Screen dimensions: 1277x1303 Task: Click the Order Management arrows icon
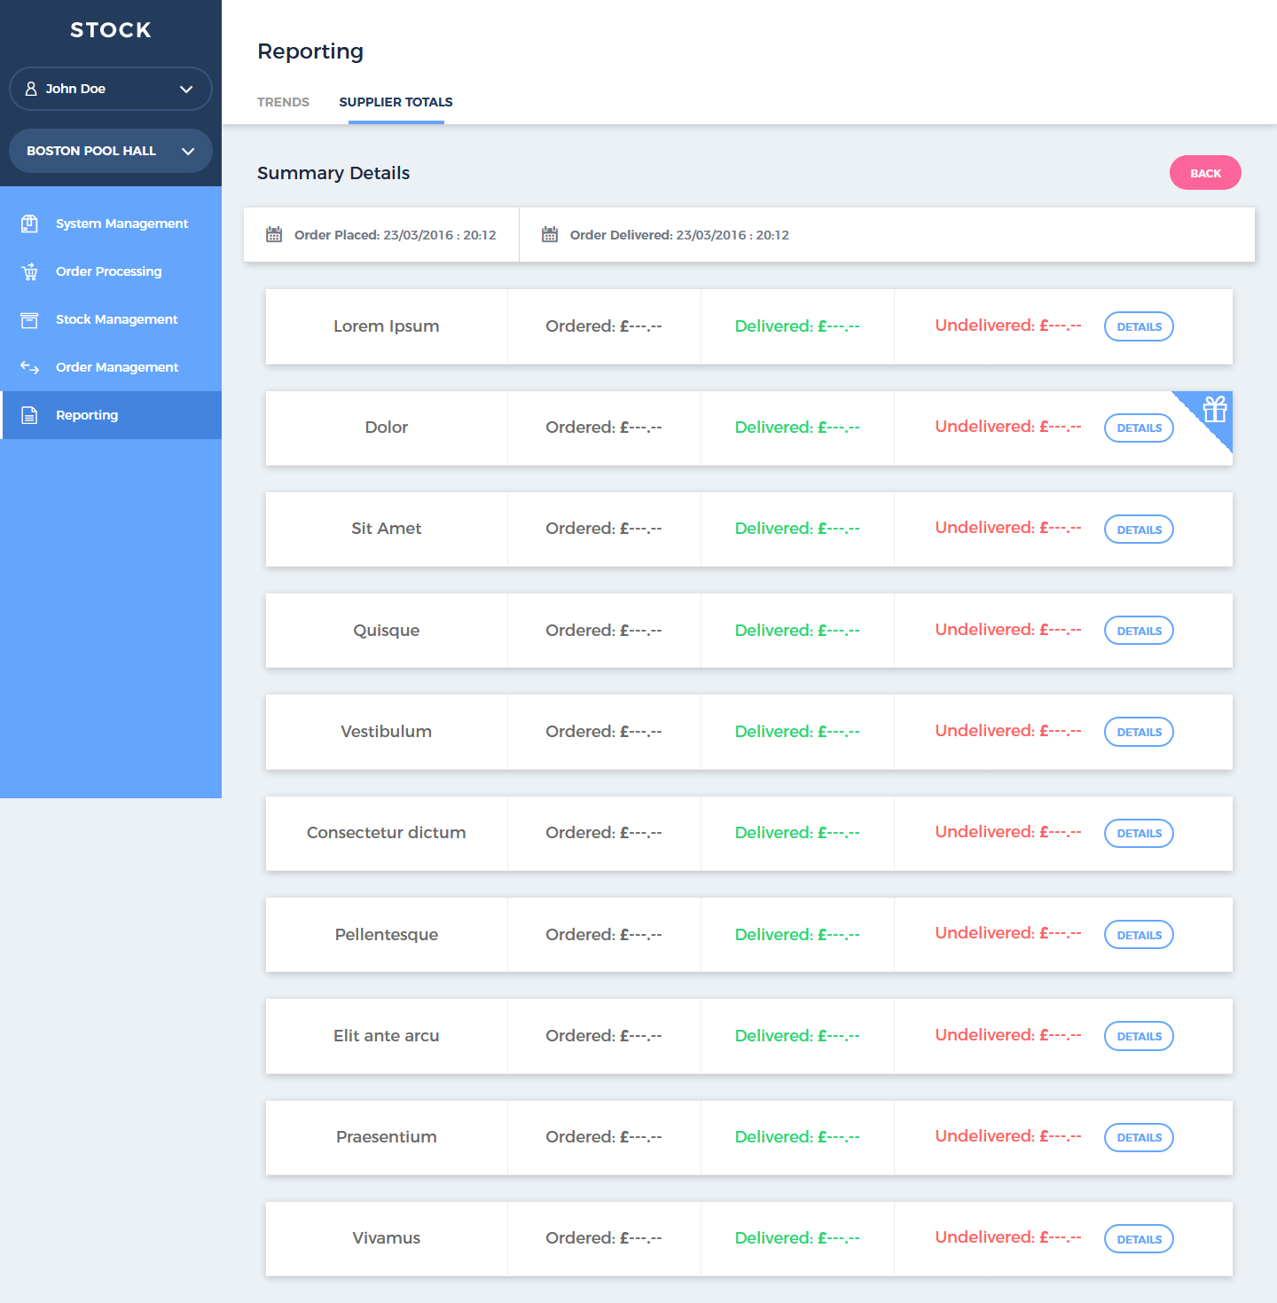click(x=29, y=367)
